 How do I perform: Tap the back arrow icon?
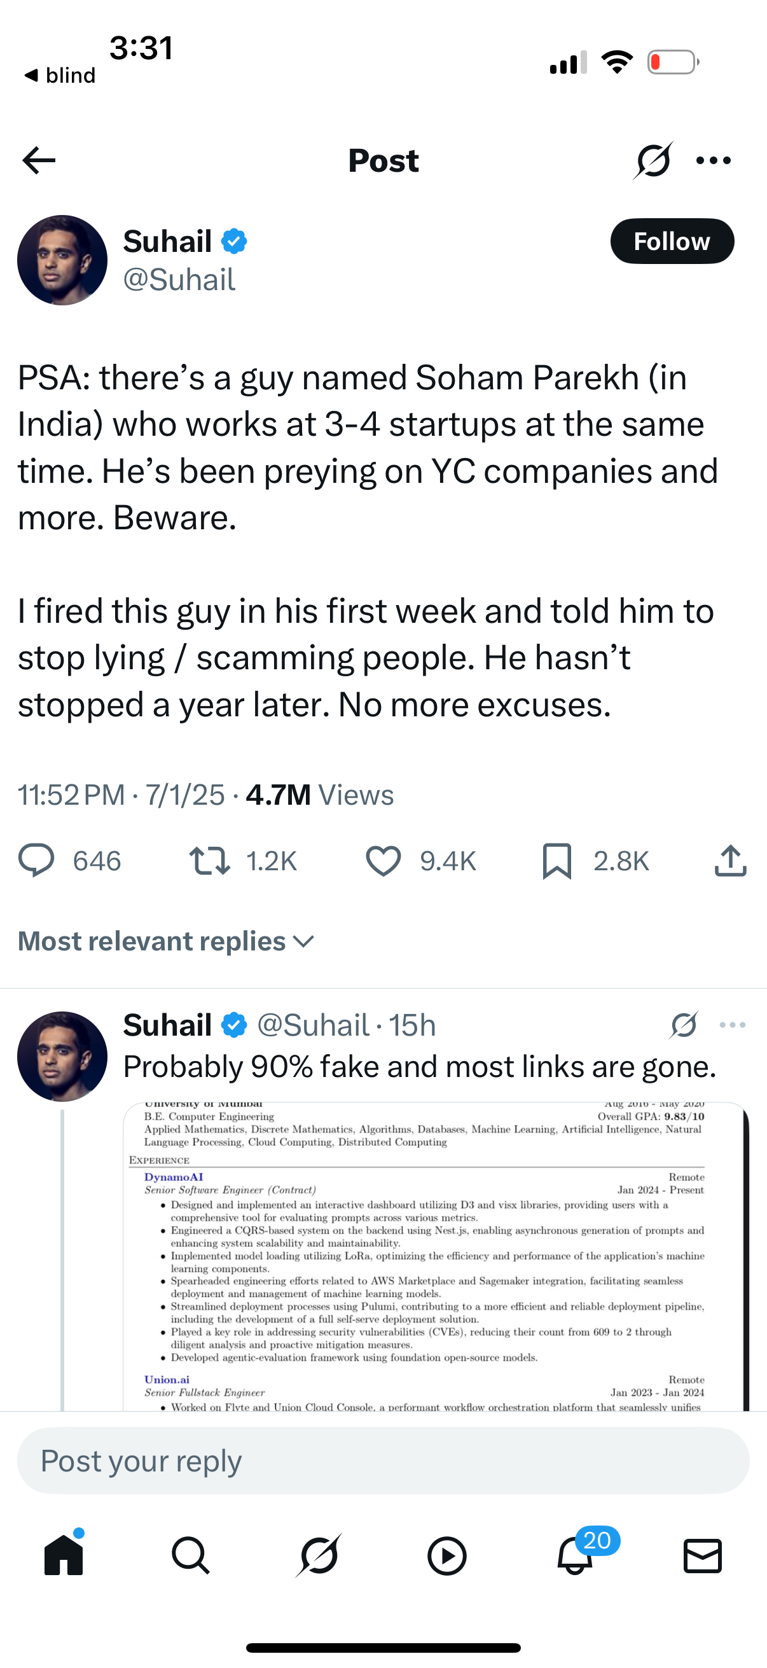coord(39,160)
